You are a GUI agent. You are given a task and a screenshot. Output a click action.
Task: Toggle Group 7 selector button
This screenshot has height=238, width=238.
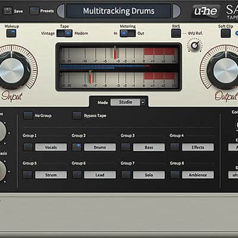click(x=126, y=175)
